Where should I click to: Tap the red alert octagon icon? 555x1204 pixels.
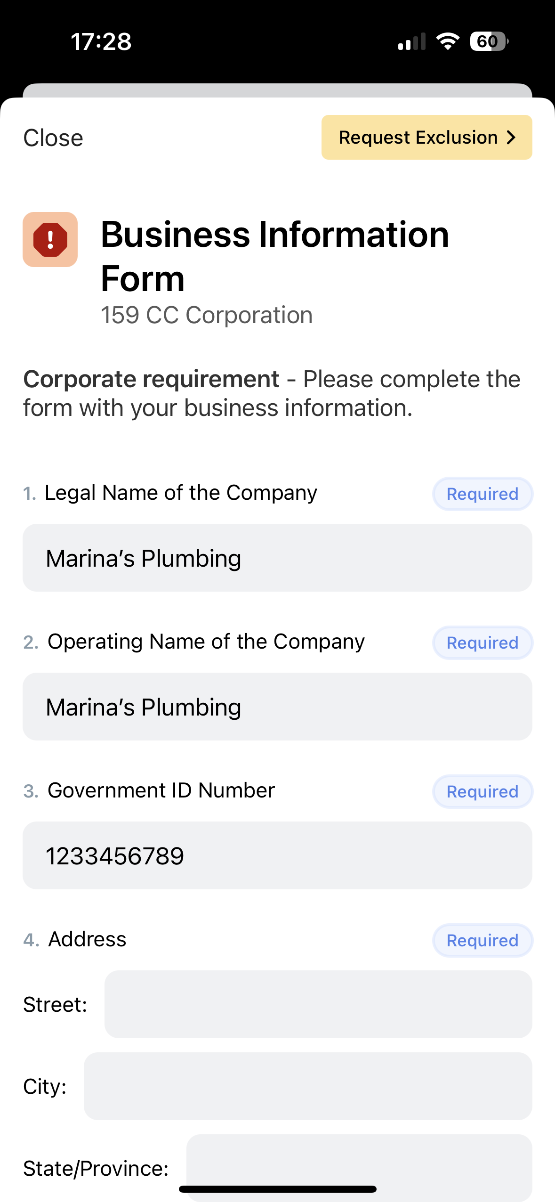pyautogui.click(x=50, y=239)
